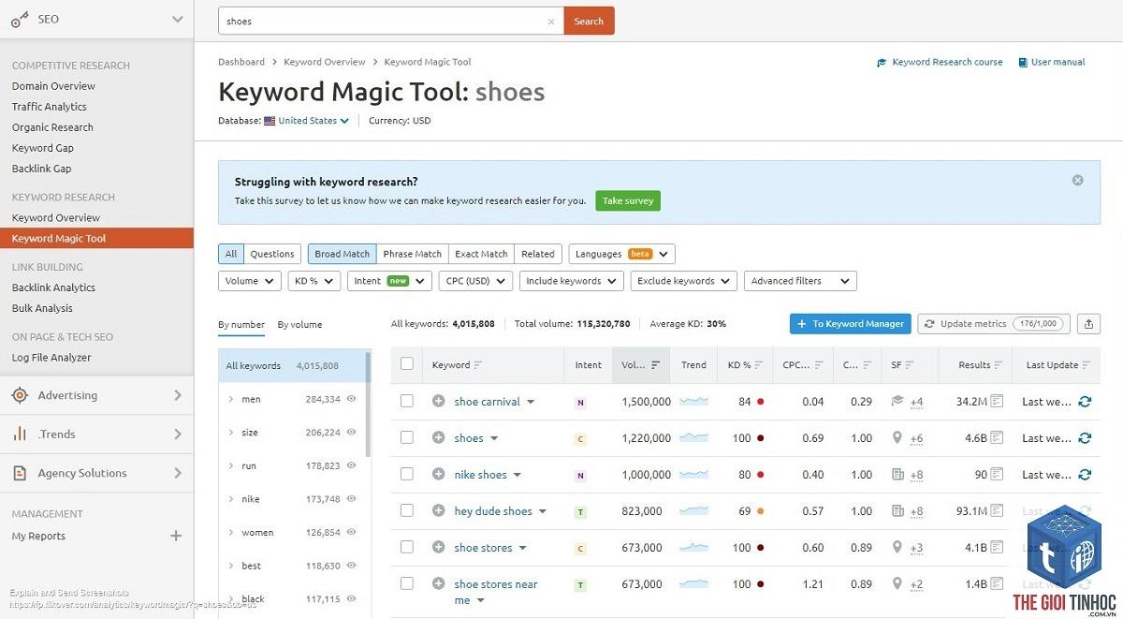Change the United States database dropdown
Screen dimensions: 1123x619
tap(314, 120)
